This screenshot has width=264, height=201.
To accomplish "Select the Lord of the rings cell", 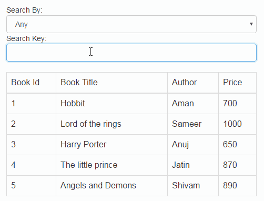I will (111, 124).
